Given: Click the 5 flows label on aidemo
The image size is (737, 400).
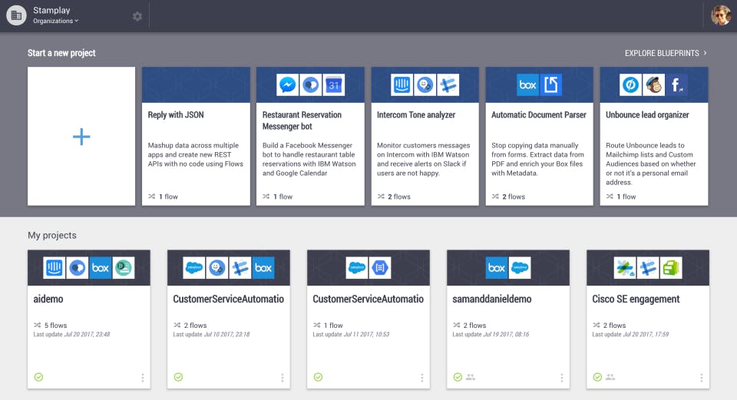Looking at the screenshot, I should click(x=55, y=326).
